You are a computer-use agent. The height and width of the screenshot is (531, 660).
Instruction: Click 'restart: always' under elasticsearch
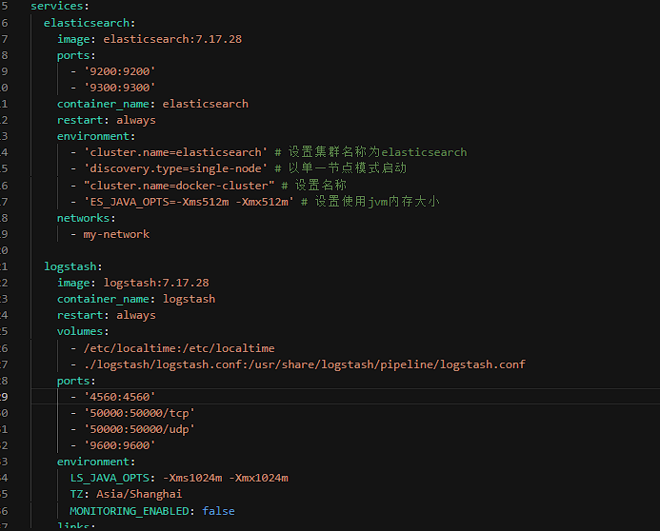tap(107, 120)
